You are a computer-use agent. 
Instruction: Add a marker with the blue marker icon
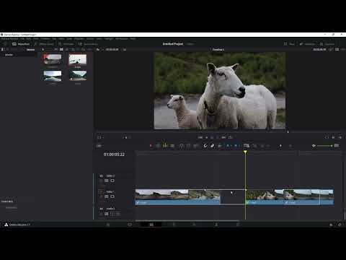(236, 146)
